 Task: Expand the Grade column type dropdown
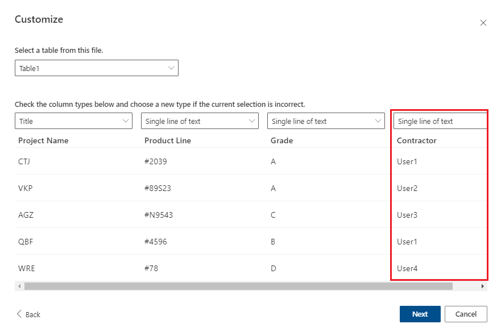click(x=327, y=121)
